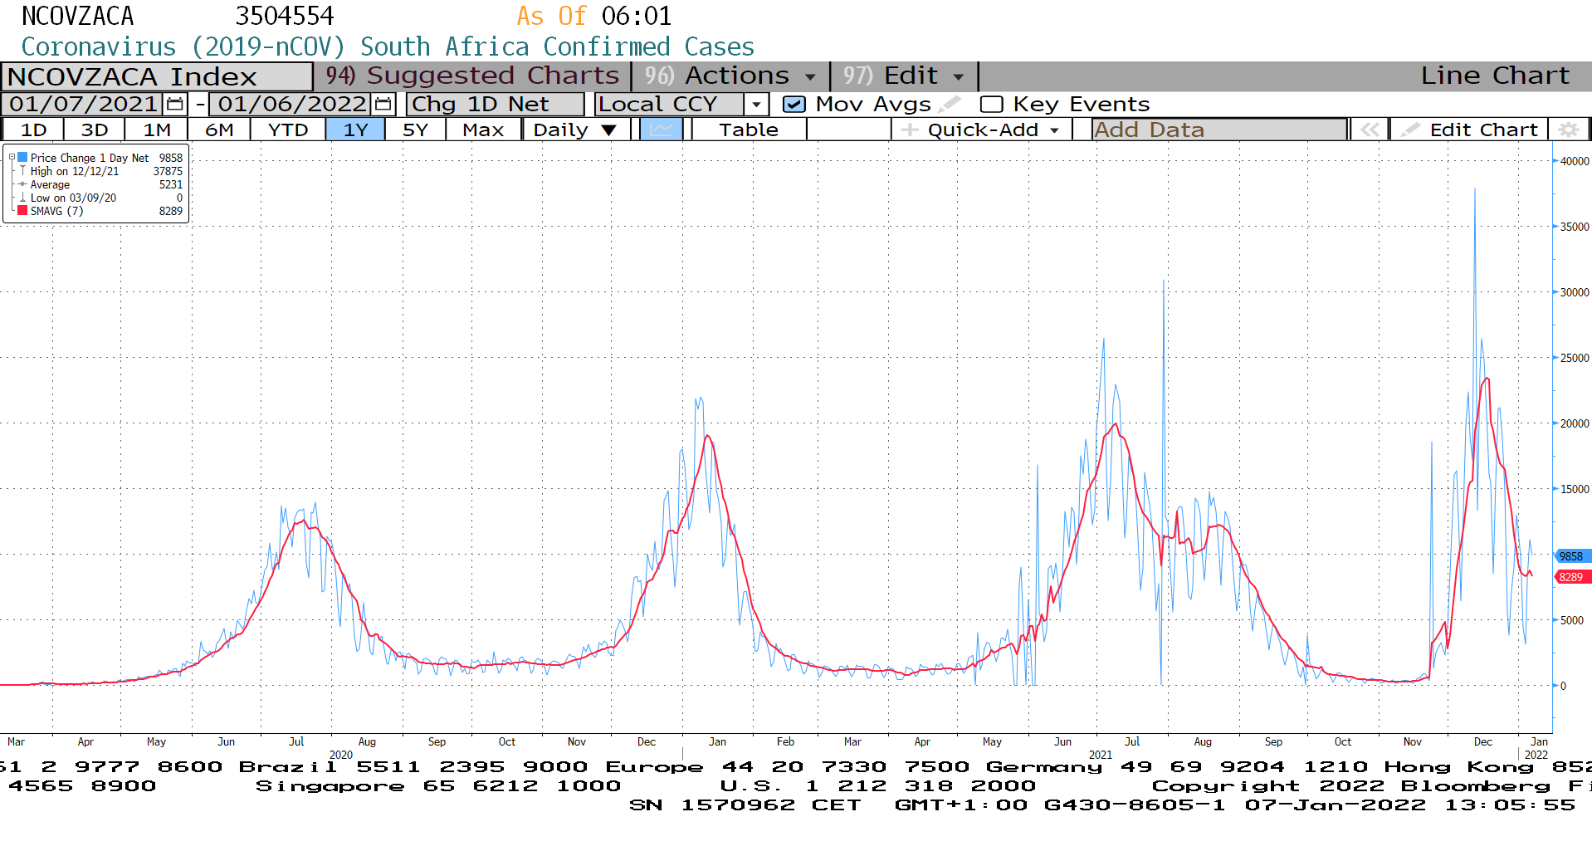
Task: Edit the start date 01/07/2021 field
Action: coord(83,105)
